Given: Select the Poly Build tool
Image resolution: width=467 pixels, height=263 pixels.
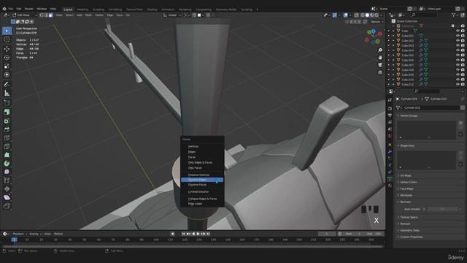Looking at the screenshot, I should tap(7, 155).
